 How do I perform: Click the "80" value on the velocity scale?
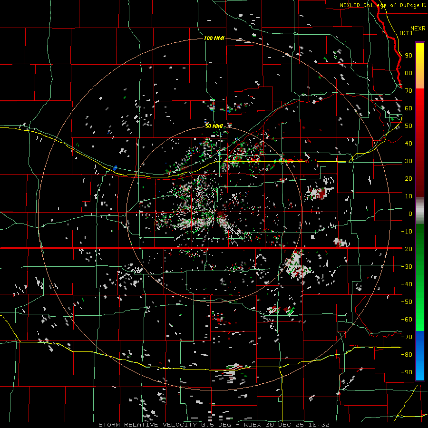tap(409, 73)
